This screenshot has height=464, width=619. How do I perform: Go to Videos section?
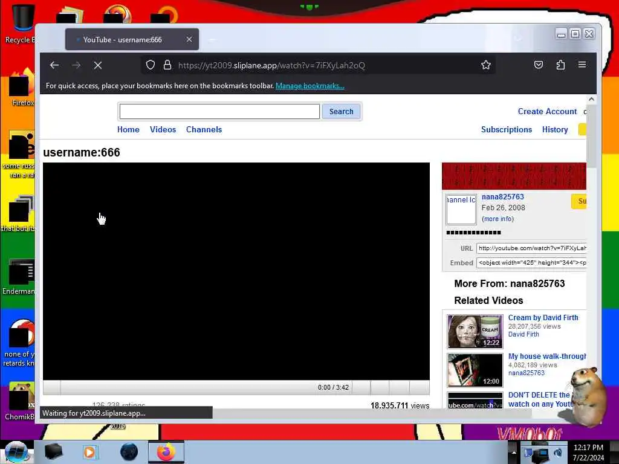pos(163,129)
